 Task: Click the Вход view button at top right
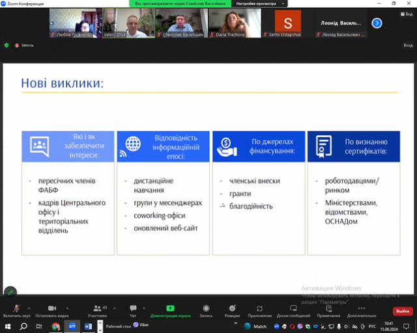click(x=408, y=46)
